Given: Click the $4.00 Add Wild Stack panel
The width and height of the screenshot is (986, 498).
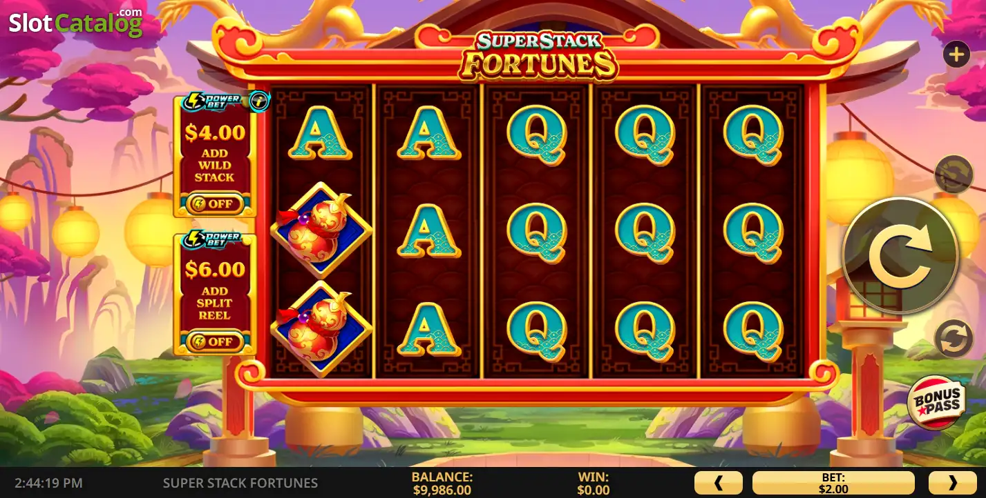Looking at the screenshot, I should click(x=215, y=156).
